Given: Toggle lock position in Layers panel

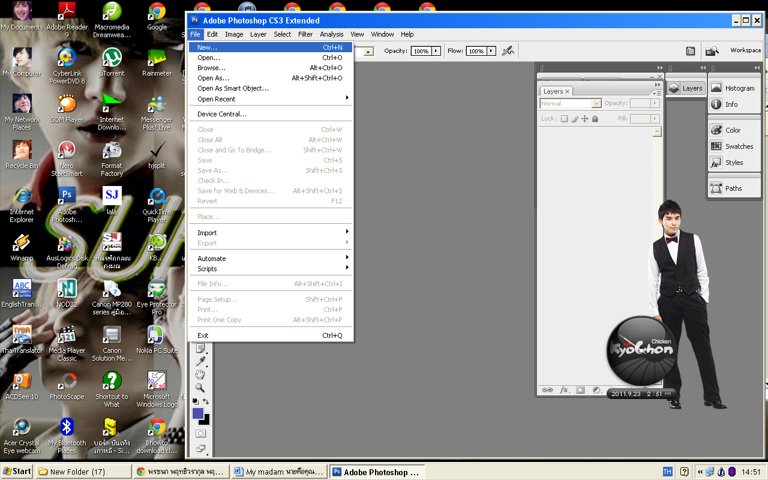Looking at the screenshot, I should tap(584, 119).
